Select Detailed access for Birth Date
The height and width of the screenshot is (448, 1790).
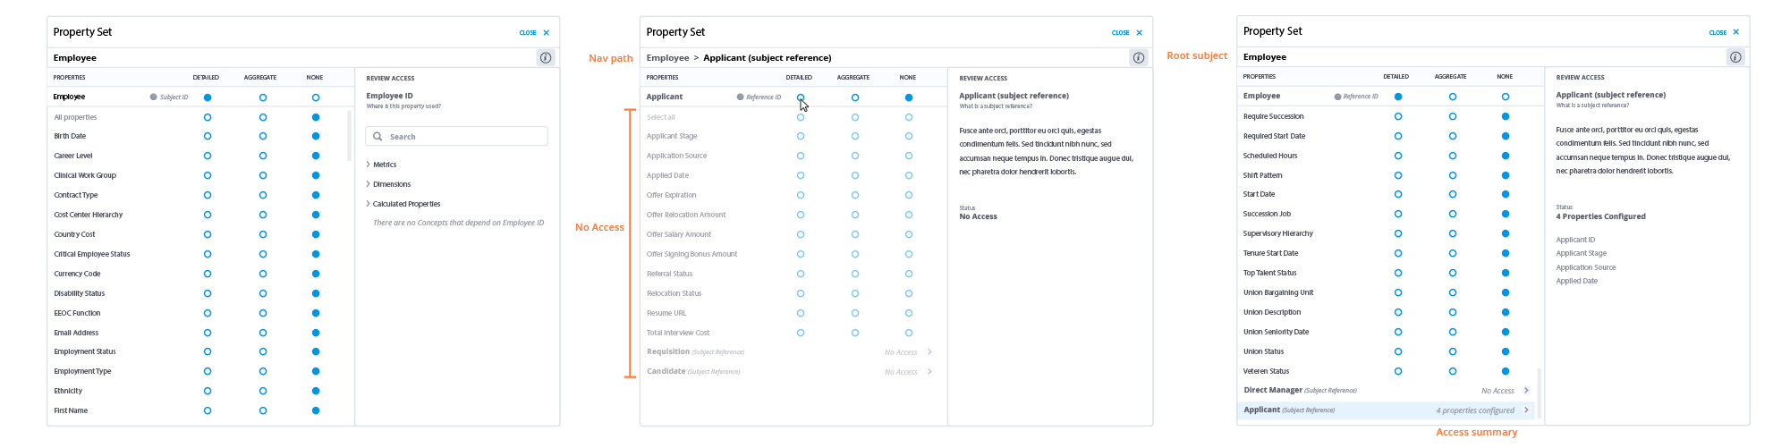[208, 137]
